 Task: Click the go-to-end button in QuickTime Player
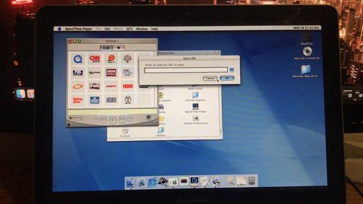pyautogui.click(x=130, y=120)
